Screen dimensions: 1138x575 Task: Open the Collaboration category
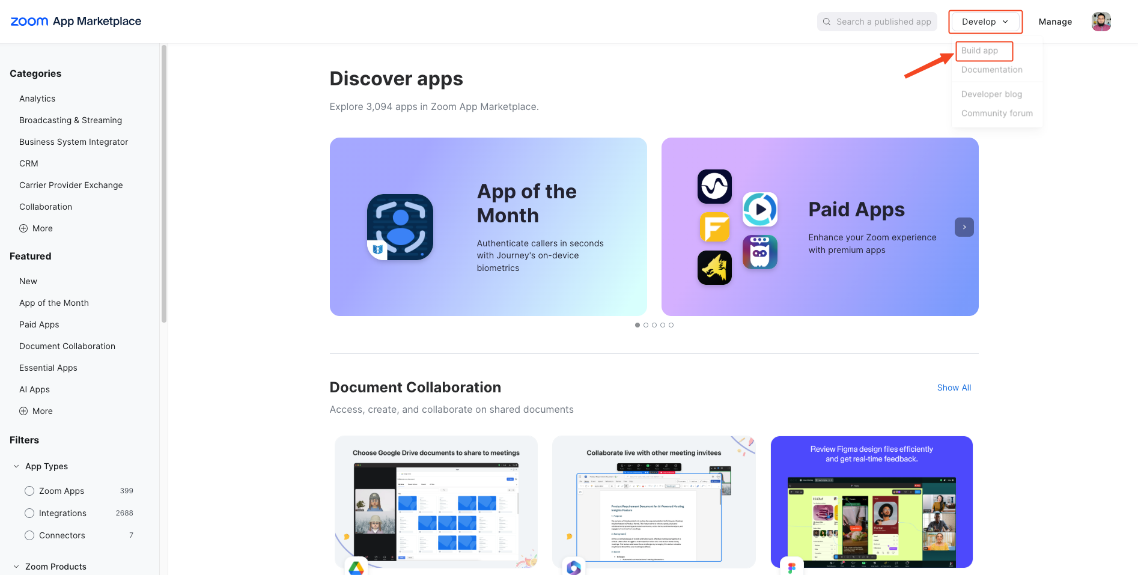(x=46, y=207)
